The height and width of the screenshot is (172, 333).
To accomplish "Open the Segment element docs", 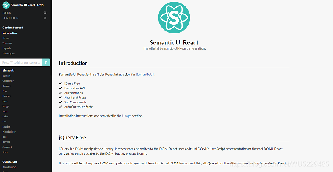I will click(7, 147).
